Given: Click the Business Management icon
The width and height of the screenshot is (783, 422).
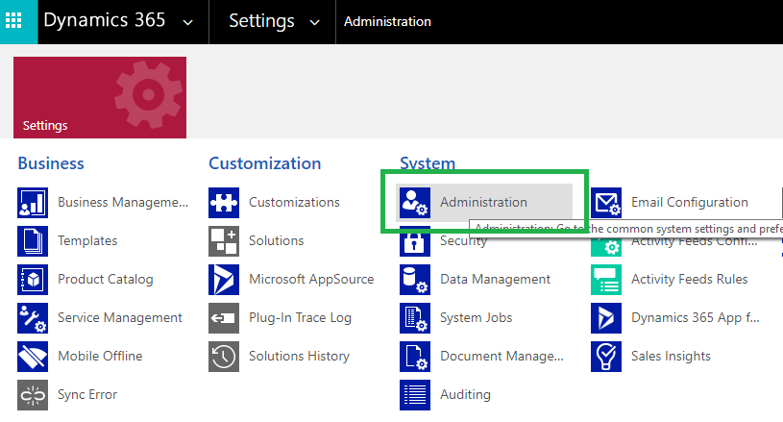Looking at the screenshot, I should click(x=33, y=203).
